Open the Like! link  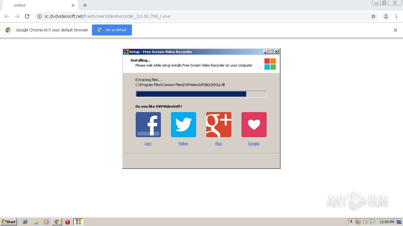tap(148, 143)
